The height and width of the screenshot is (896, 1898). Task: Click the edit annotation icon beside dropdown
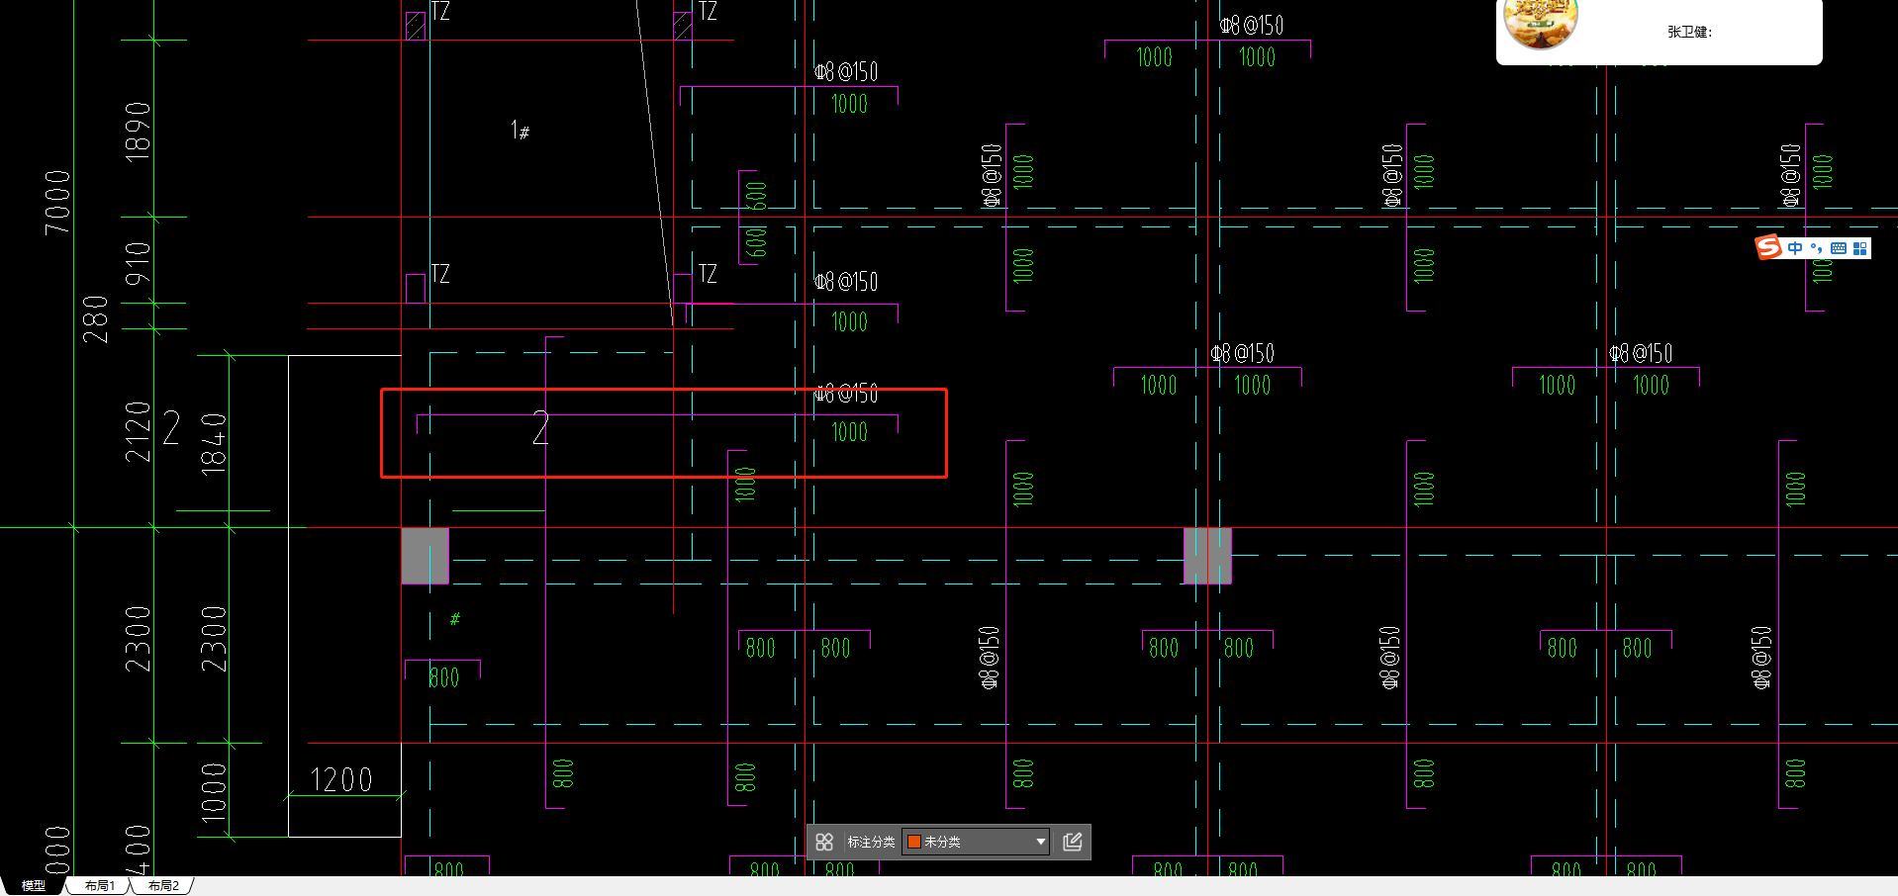(1072, 842)
